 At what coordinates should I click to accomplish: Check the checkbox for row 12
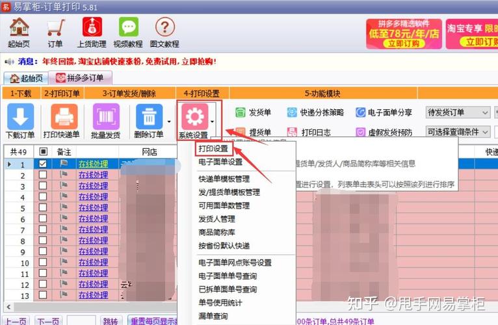tap(42, 284)
